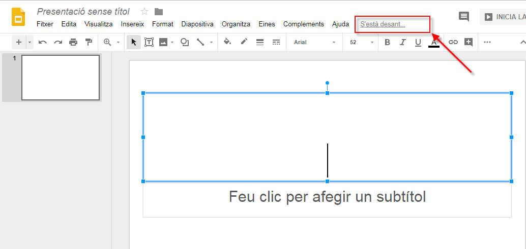Viewport: 526px width, 249px height.
Task: Set border dash style
Action: 276,42
